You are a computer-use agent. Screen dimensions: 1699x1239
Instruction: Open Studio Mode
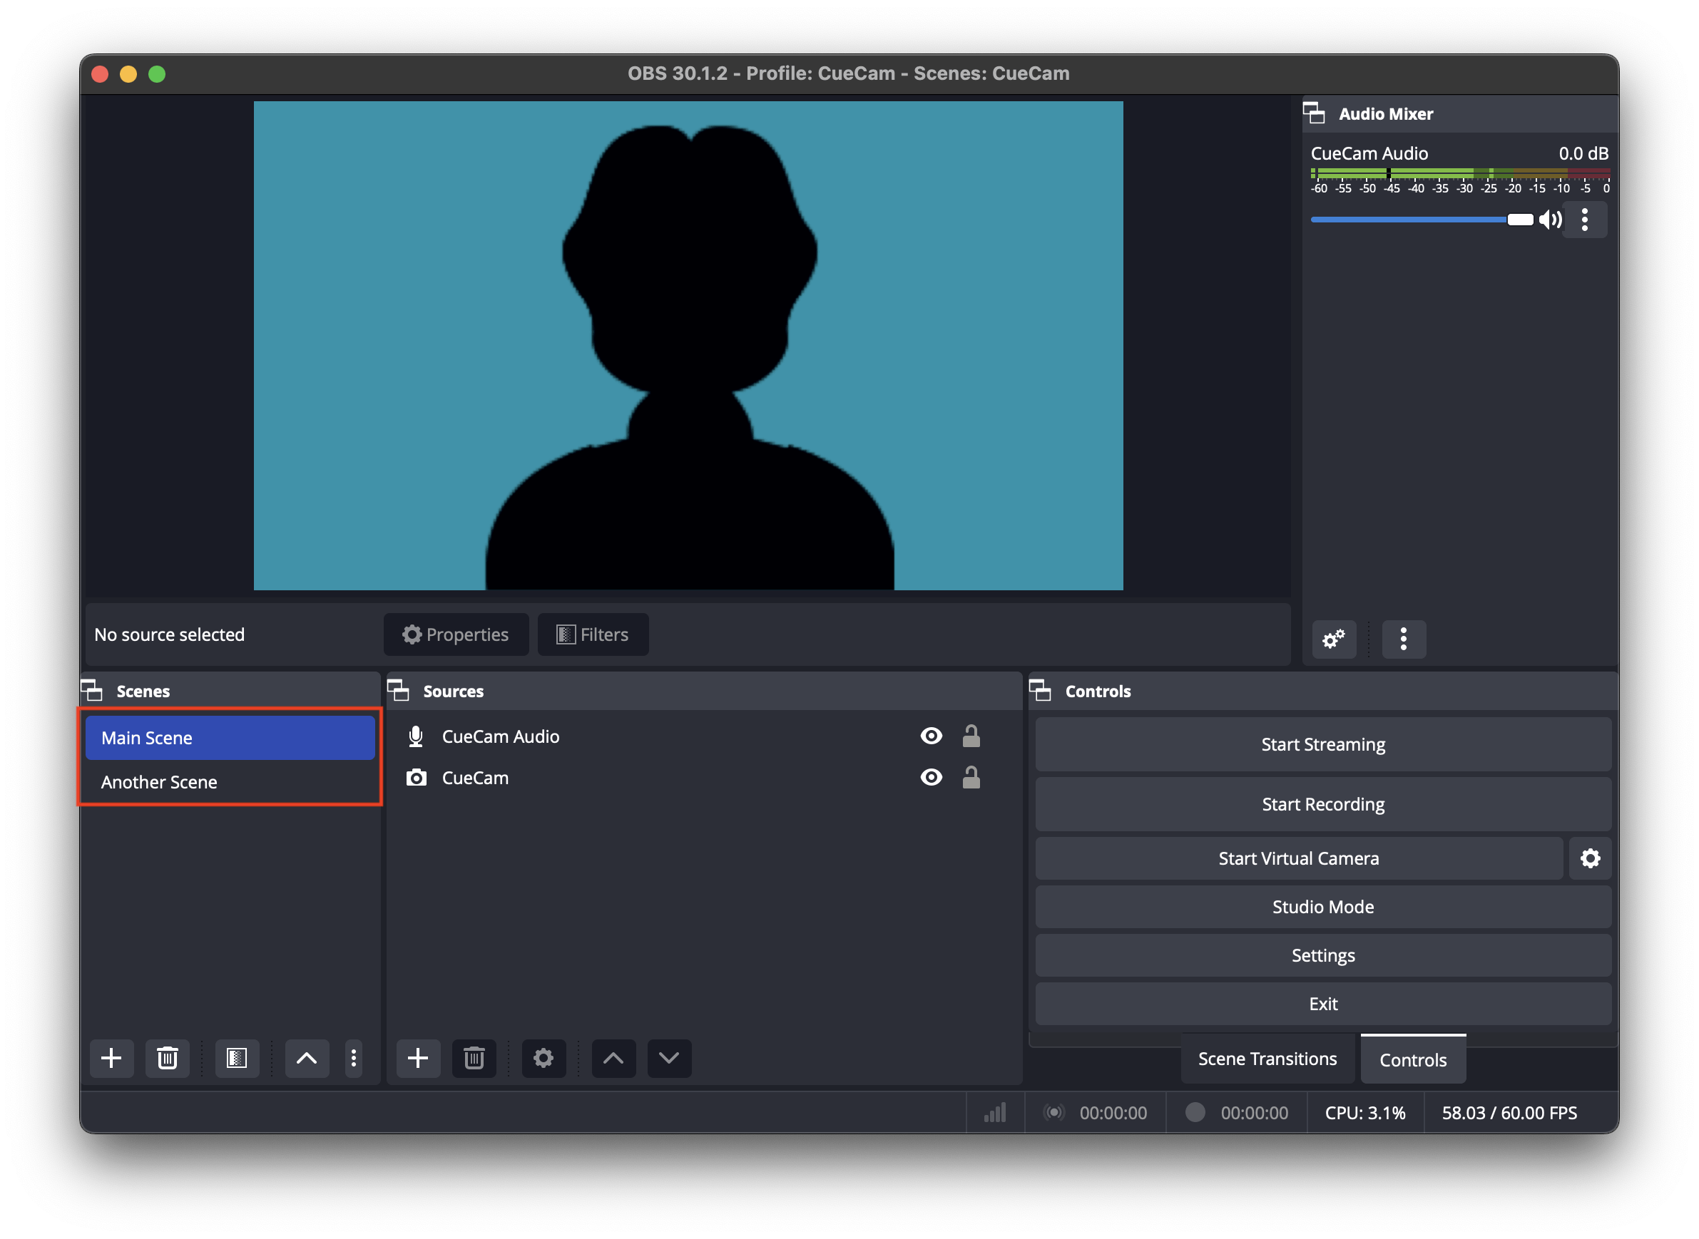[x=1322, y=907]
